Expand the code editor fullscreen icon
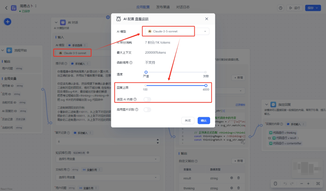 242,142
